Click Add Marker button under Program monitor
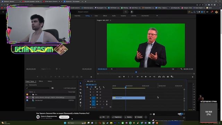This screenshot has width=222, height=125. coord(124,77)
